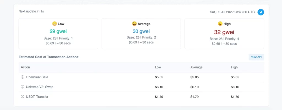Click OpenSea Sale Low value $5.05
282x110 pixels.
(159, 77)
